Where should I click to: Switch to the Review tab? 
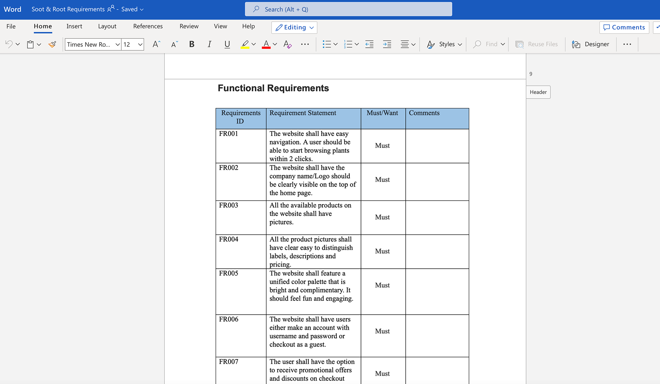[x=189, y=26]
